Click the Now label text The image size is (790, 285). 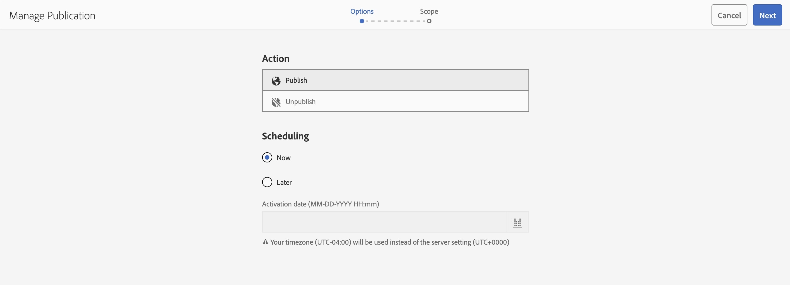(x=283, y=158)
